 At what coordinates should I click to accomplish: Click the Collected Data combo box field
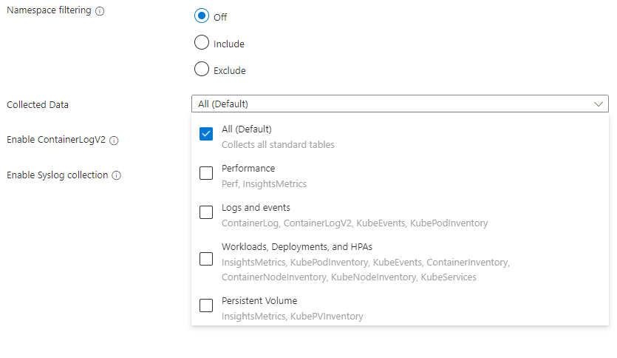click(x=392, y=104)
